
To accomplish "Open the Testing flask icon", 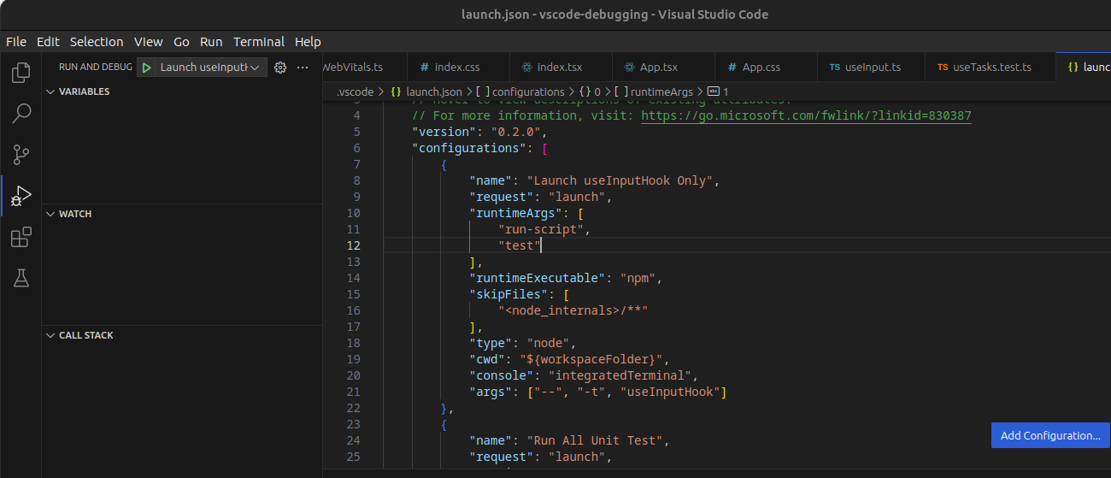I will (x=21, y=278).
